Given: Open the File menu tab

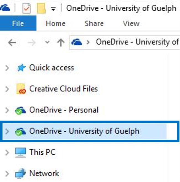Looking at the screenshot, I should tap(18, 24).
